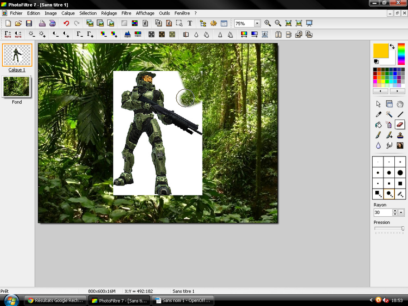The width and height of the screenshot is (408, 306).
Task: Click the rainbow color spectrum strip
Action: click(401, 54)
